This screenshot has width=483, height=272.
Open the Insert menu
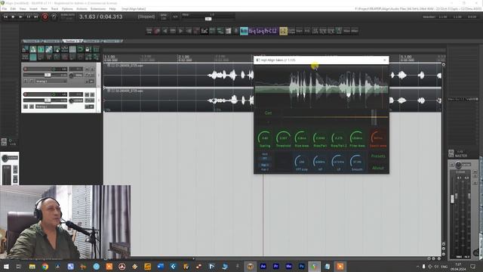click(33, 9)
